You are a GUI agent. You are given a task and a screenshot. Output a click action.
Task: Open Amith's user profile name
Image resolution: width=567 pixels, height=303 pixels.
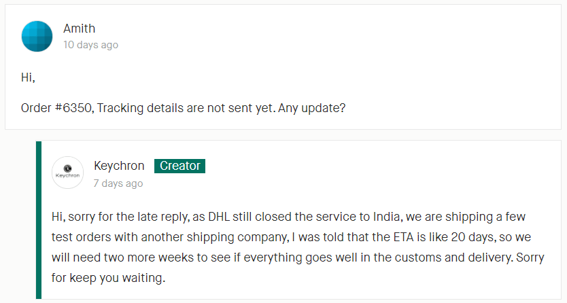(79, 28)
